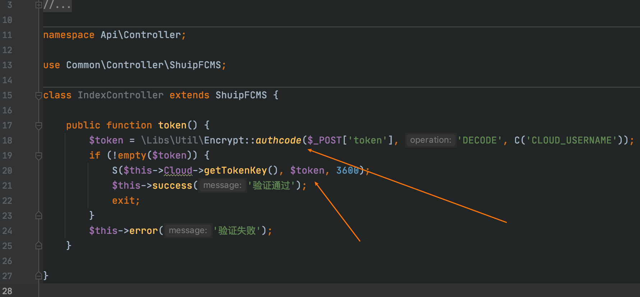Click the 'class' keyword
640x297 pixels.
[57, 95]
